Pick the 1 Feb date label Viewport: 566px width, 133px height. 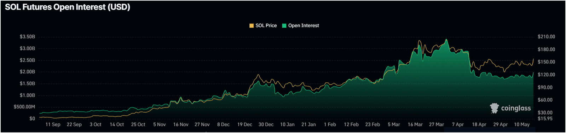330,125
